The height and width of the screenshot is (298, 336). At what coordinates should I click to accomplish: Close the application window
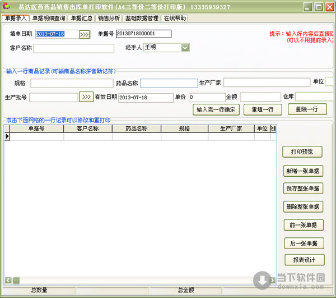pos(329,7)
